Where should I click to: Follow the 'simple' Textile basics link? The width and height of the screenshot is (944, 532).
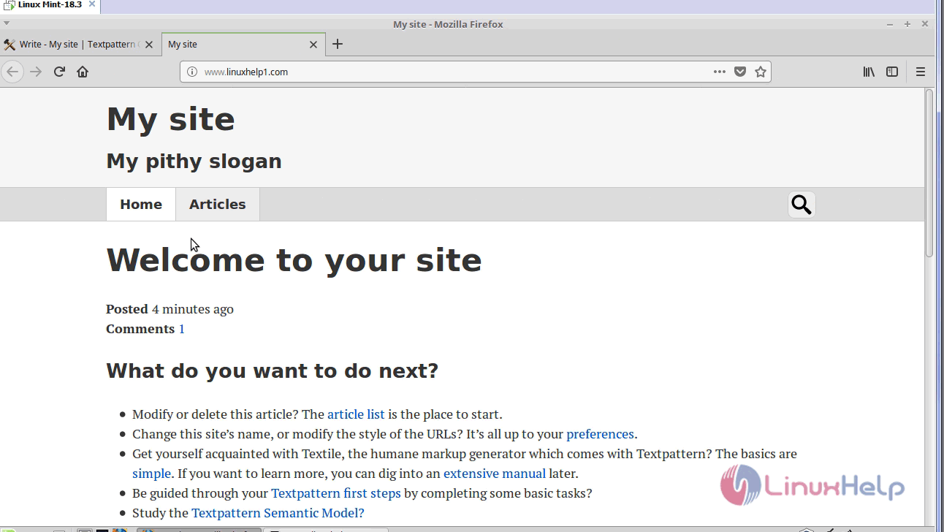point(151,474)
